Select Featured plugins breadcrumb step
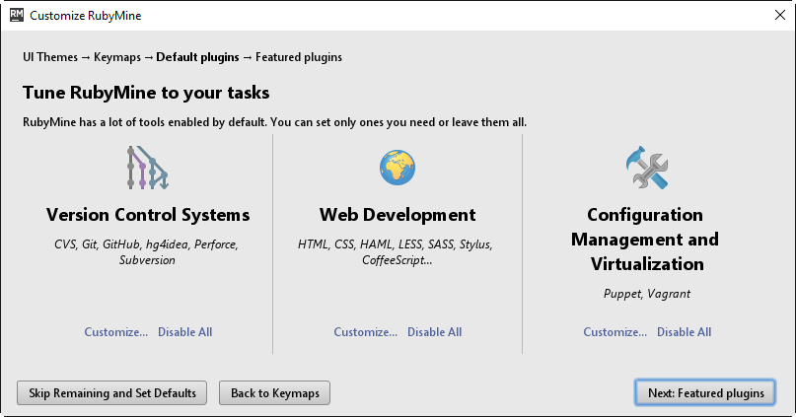The height and width of the screenshot is (417, 796). pyautogui.click(x=298, y=57)
